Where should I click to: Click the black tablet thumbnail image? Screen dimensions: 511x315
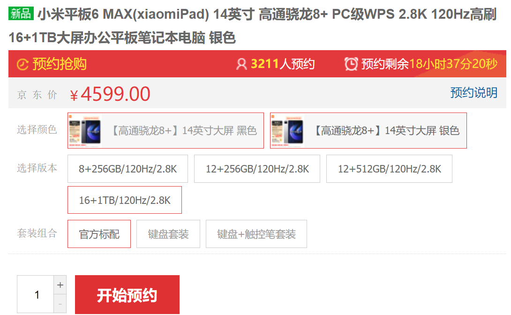(85, 131)
